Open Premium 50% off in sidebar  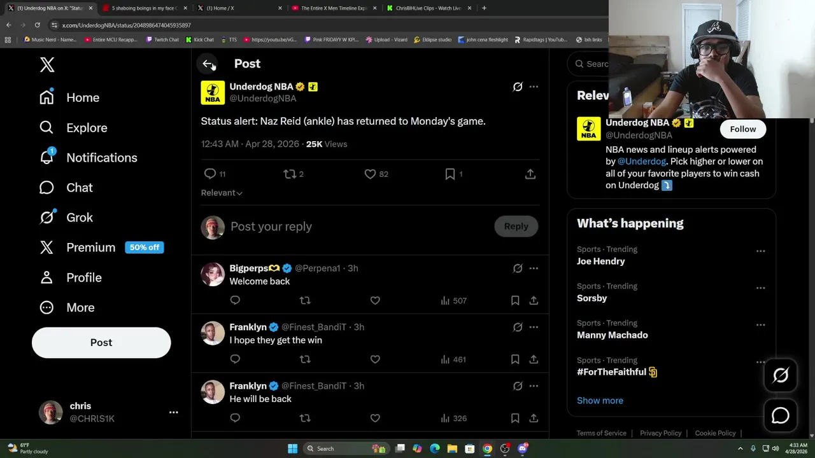102,247
